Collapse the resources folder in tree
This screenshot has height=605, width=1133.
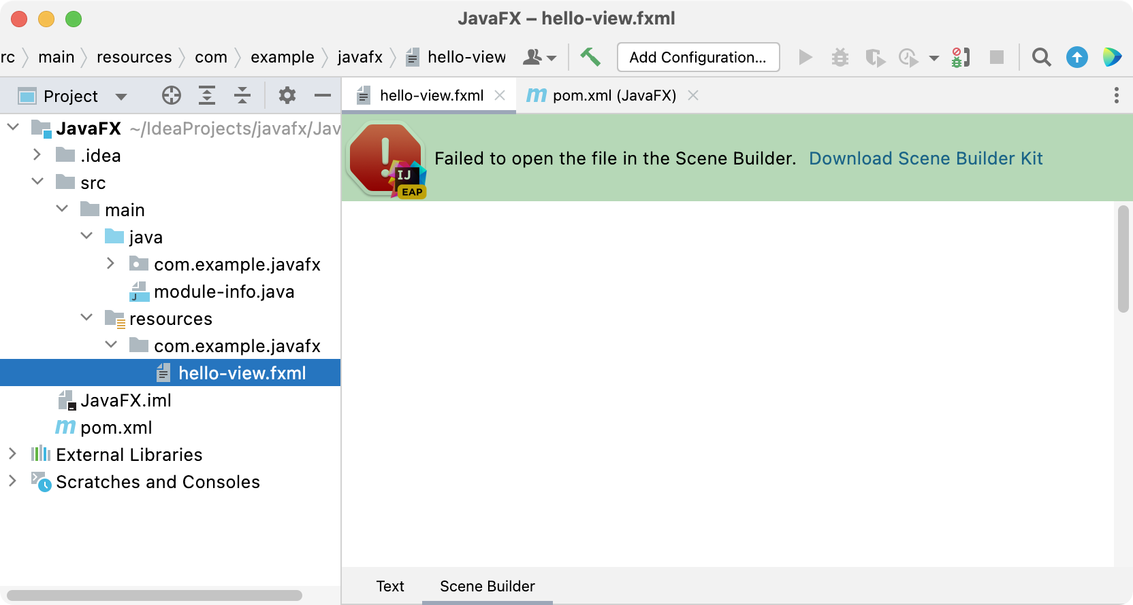pyautogui.click(x=86, y=317)
